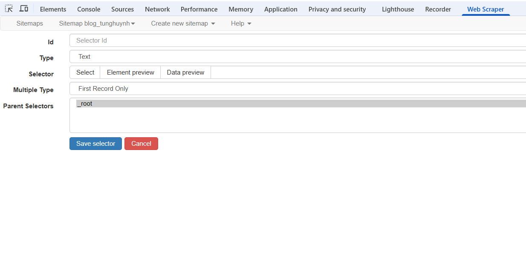Expand the Sitemap blog_tunghuynh dropdown
This screenshot has width=526, height=280.
point(97,23)
